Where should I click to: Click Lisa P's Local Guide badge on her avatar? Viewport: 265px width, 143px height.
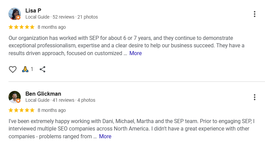coord(18,18)
